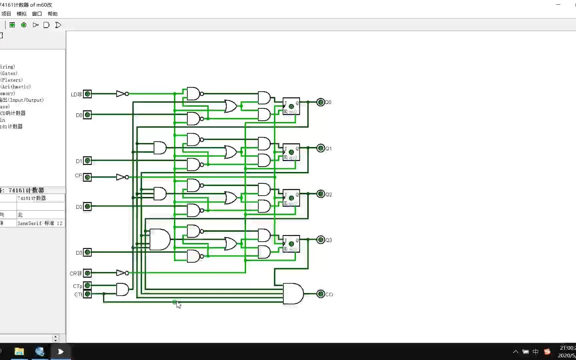
Task: Open File Explorer from the taskbar
Action: coord(19,352)
